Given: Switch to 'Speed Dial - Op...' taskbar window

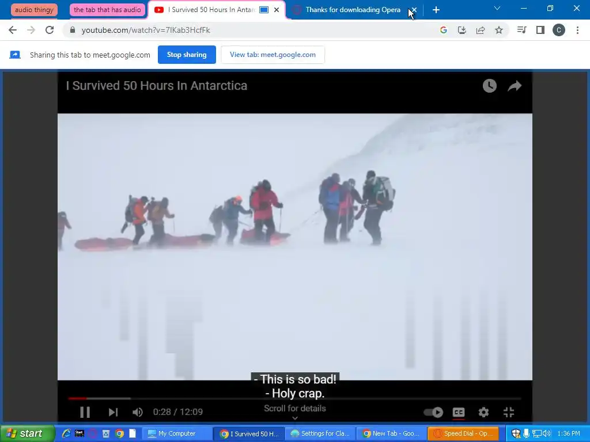Looking at the screenshot, I should (463, 434).
